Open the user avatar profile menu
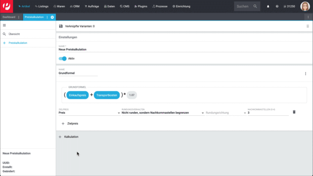Image resolution: width=313 pixels, height=176 pixels. [x=305, y=6]
